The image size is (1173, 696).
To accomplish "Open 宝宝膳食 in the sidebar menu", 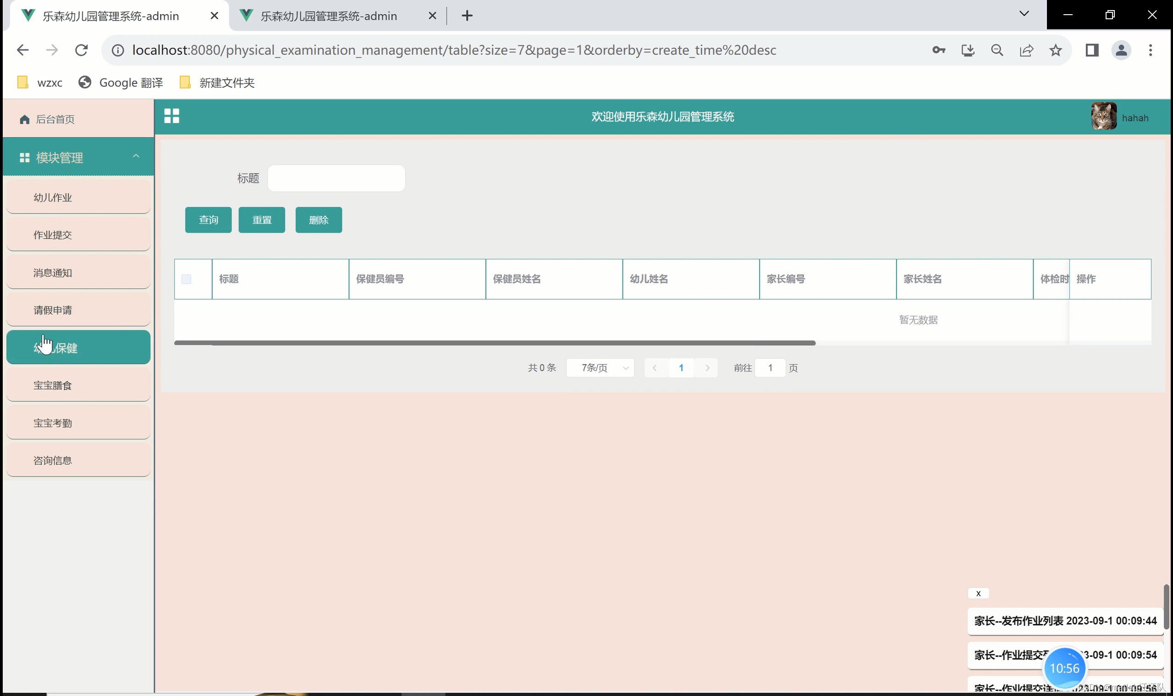I will (x=78, y=385).
